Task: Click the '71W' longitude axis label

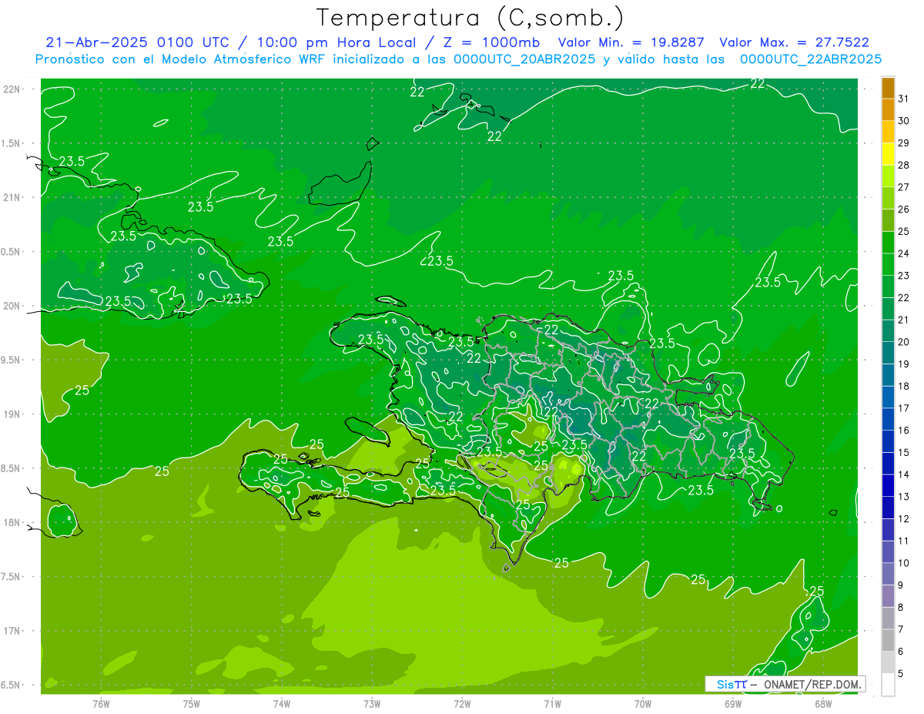Action: (x=552, y=702)
